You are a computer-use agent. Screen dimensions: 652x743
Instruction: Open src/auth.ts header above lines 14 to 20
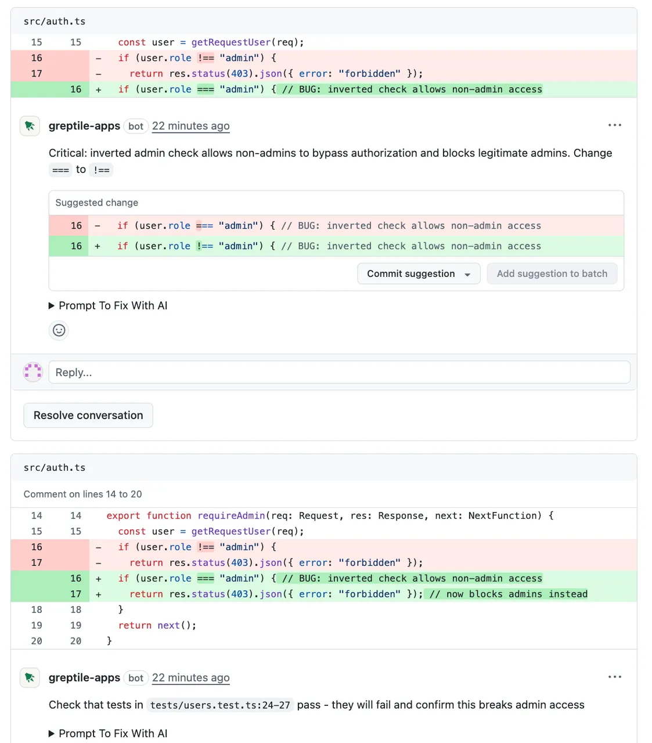point(55,468)
